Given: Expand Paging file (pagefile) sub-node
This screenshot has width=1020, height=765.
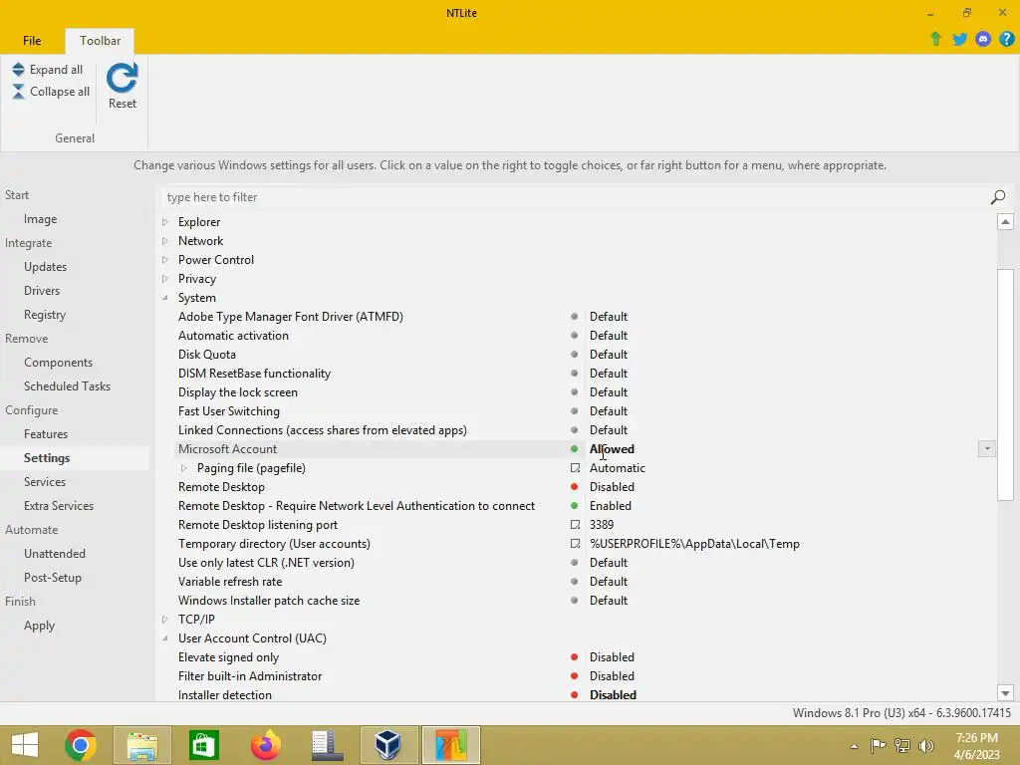Looking at the screenshot, I should coord(184,468).
